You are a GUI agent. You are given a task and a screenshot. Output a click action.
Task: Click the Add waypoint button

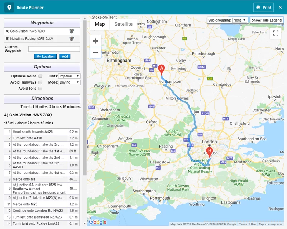65,56
